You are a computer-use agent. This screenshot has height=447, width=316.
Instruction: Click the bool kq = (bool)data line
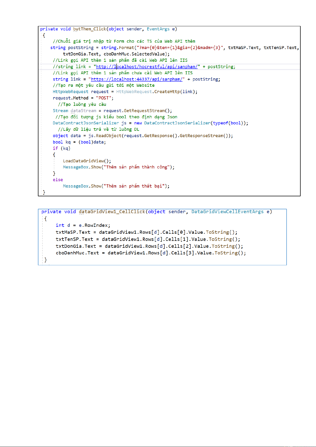click(x=79, y=142)
